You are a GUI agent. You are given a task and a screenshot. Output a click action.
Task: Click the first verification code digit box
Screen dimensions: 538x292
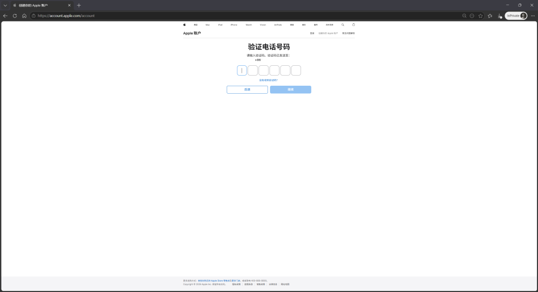coord(242,71)
